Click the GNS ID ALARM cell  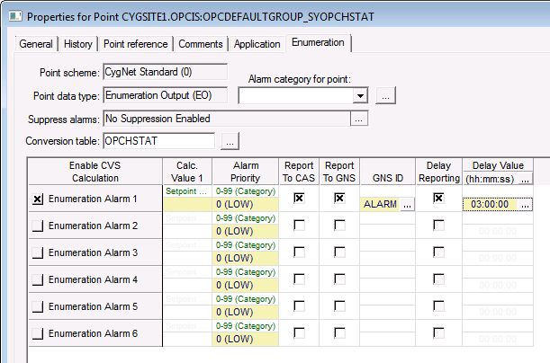[380, 205]
